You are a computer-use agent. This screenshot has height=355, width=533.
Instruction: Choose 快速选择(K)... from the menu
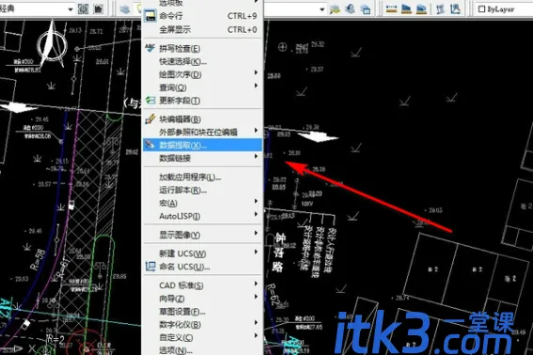click(202, 61)
